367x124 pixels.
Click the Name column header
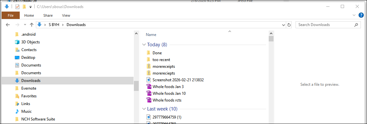tap(151, 35)
